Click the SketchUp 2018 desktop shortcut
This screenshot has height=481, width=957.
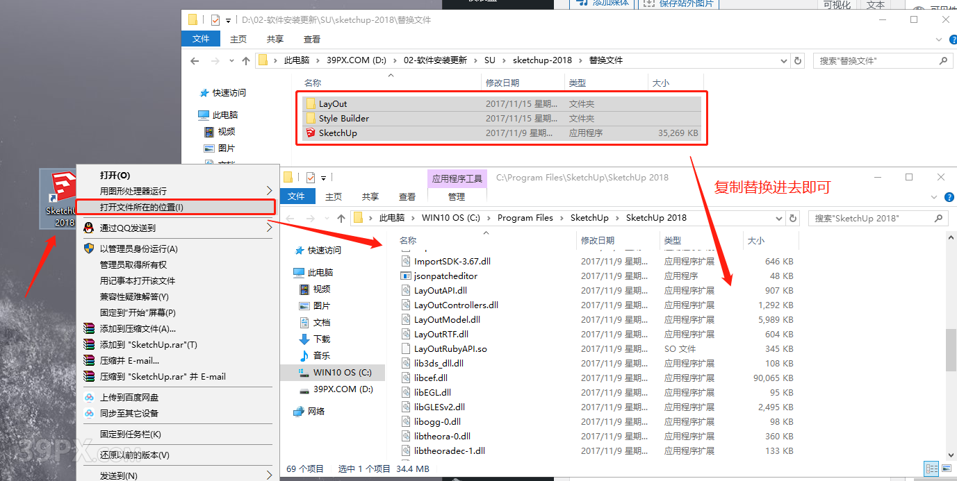60,199
